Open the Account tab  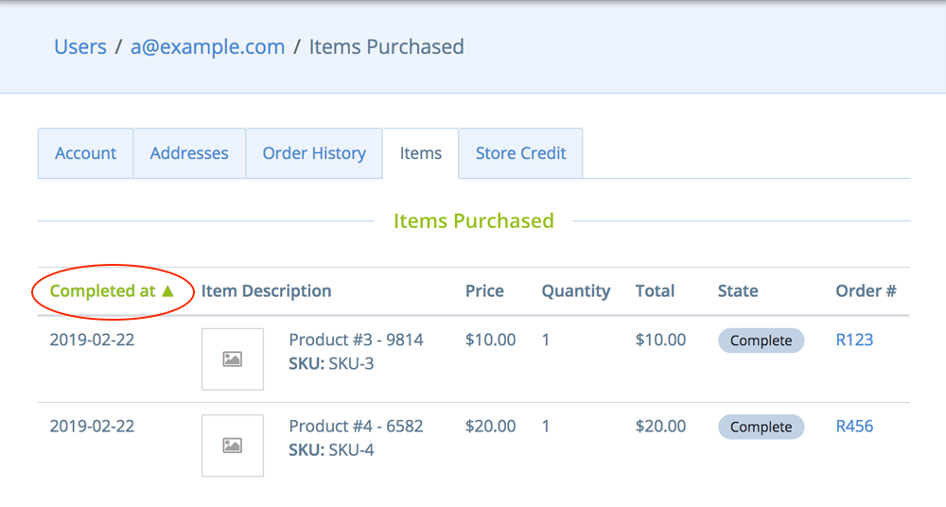point(86,153)
